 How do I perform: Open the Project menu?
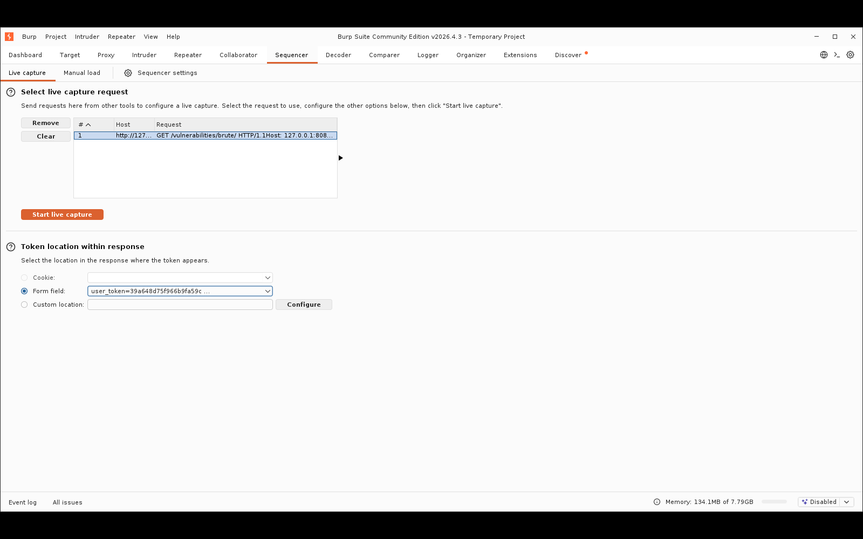pyautogui.click(x=56, y=37)
